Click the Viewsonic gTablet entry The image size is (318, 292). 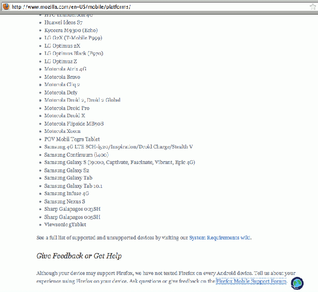click(65, 225)
